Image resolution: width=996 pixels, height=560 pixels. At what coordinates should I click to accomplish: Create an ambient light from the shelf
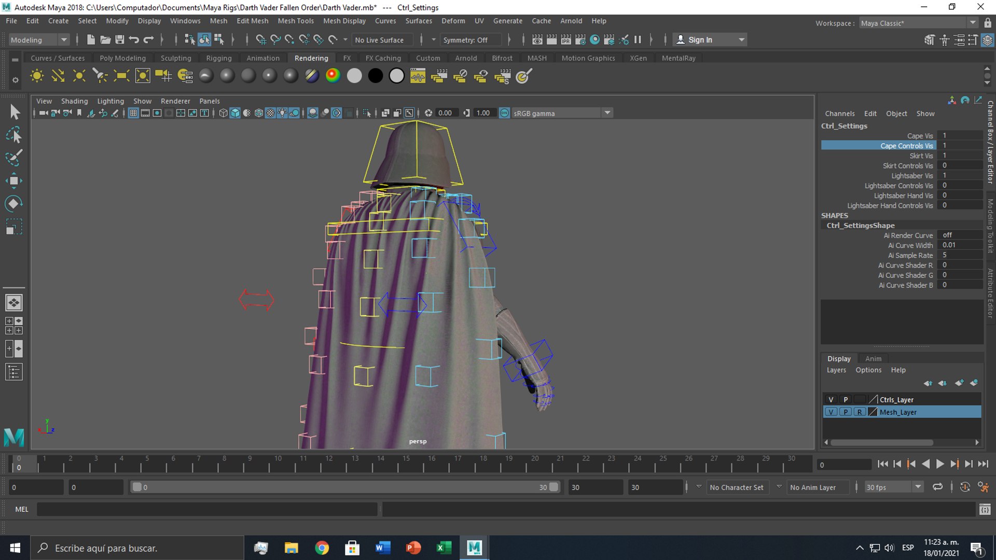[37, 76]
